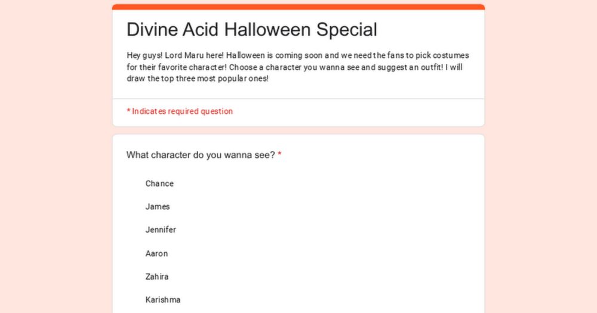Click the orange header bar atop the form
597x313 pixels.
click(298, 7)
